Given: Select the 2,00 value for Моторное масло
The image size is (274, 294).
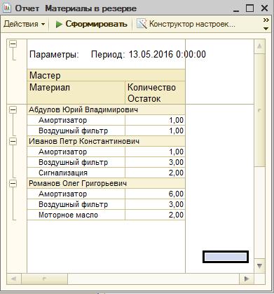Looking at the screenshot, I should [155, 215].
